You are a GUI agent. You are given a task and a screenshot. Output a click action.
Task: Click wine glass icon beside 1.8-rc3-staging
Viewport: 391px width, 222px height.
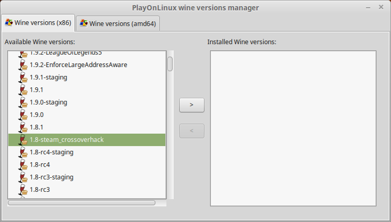(23, 177)
